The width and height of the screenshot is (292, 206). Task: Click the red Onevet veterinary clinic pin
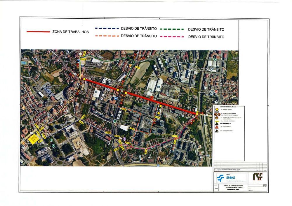(216, 91)
